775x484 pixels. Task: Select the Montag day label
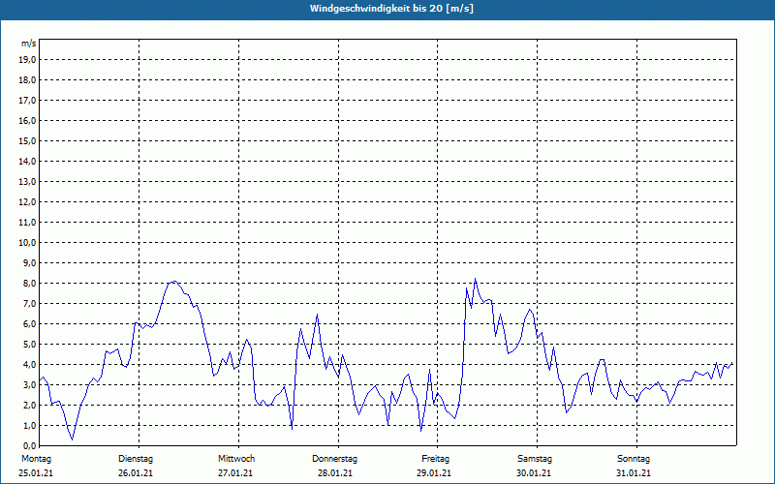[x=36, y=459]
